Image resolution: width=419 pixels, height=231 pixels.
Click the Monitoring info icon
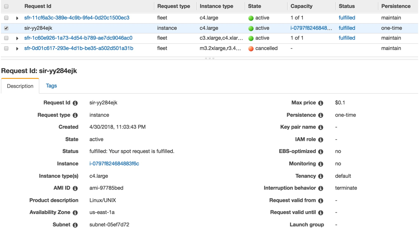[321, 164]
